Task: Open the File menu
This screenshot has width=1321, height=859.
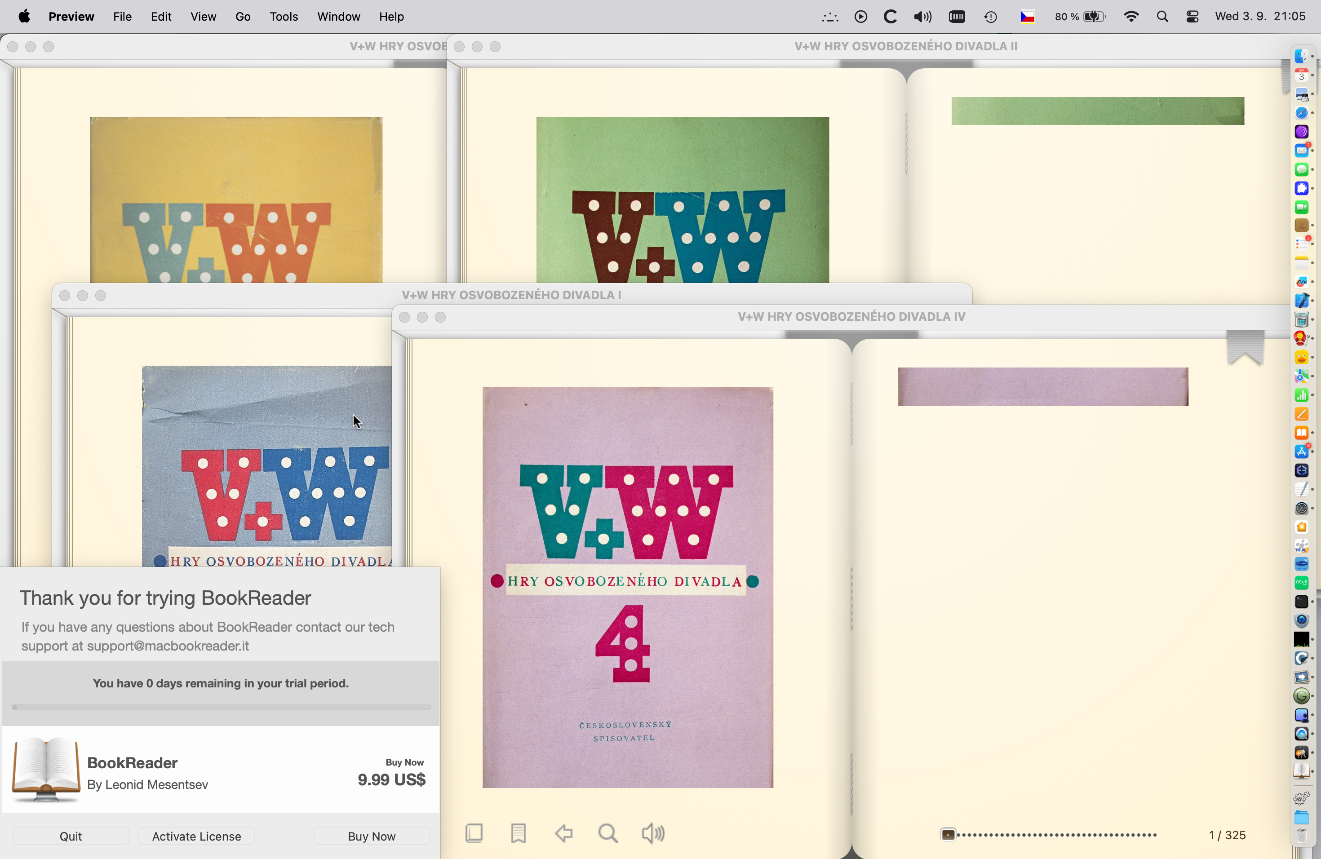Action: pyautogui.click(x=123, y=17)
